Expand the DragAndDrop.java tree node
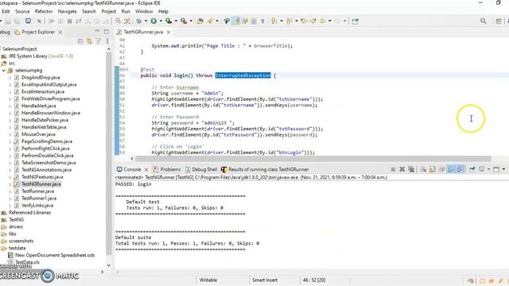 10,78
